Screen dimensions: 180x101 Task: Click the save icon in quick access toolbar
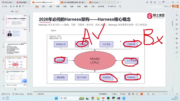point(11,6)
